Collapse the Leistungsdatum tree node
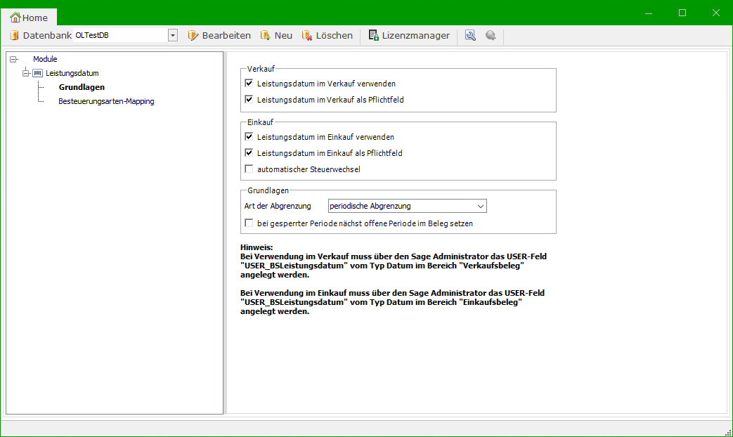Image resolution: width=733 pixels, height=437 pixels. [26, 73]
